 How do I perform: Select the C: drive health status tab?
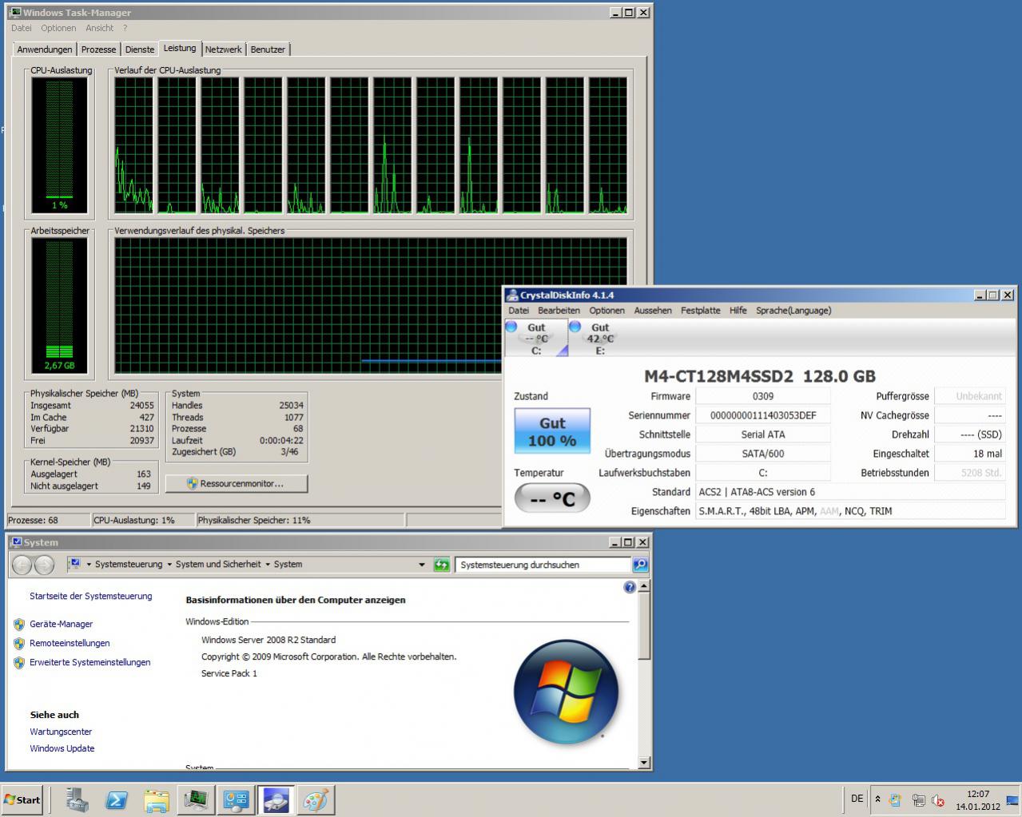point(536,339)
